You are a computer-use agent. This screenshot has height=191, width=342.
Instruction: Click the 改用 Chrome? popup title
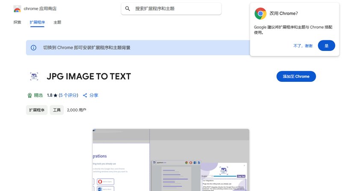pyautogui.click(x=283, y=13)
